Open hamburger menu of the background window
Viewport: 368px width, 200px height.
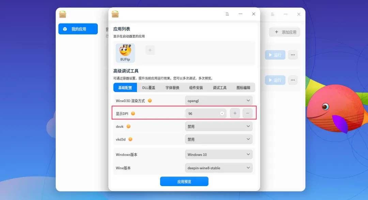click(273, 14)
